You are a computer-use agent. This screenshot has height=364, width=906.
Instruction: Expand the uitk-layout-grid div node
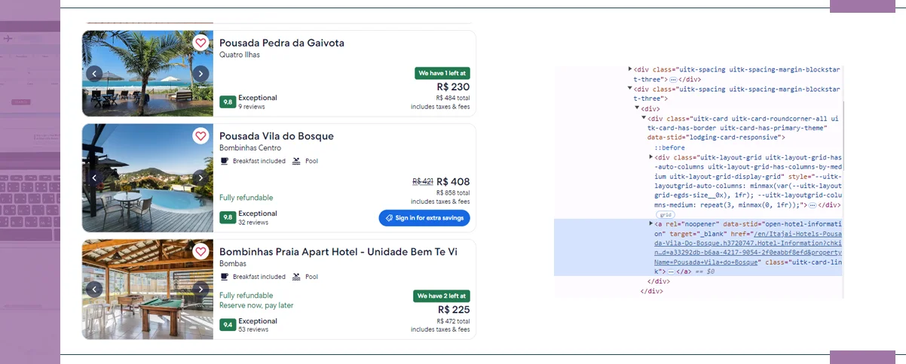tap(651, 157)
